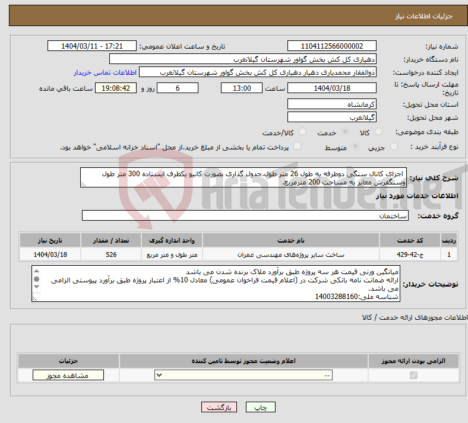Click the scroll down arrow in توضیحات خریدار
The image size is (468, 423).
36,287
